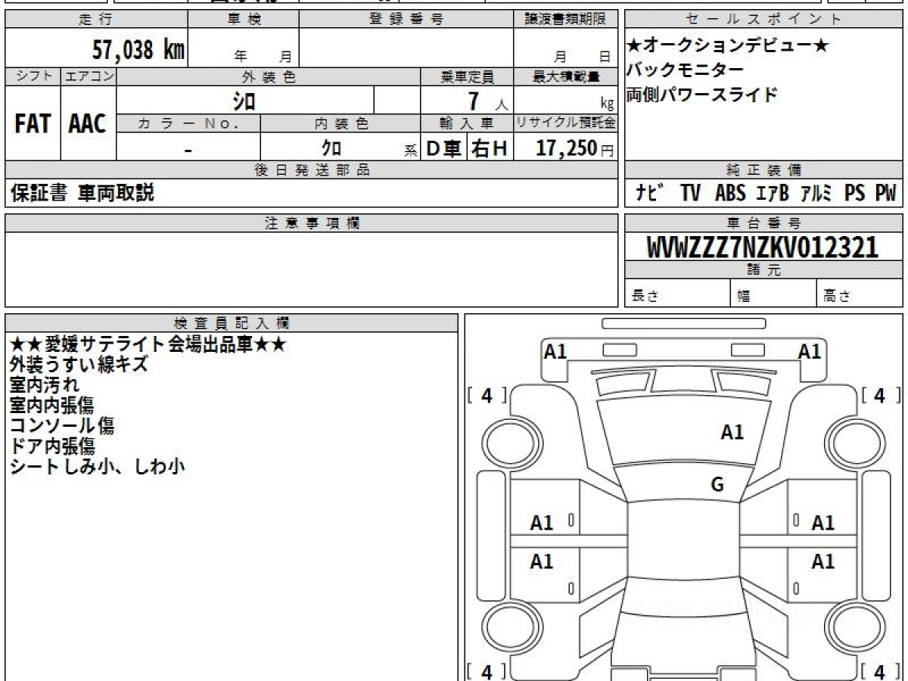Image resolution: width=908 pixels, height=681 pixels.
Task: Select the コンソール傷 note
Action: 62,426
